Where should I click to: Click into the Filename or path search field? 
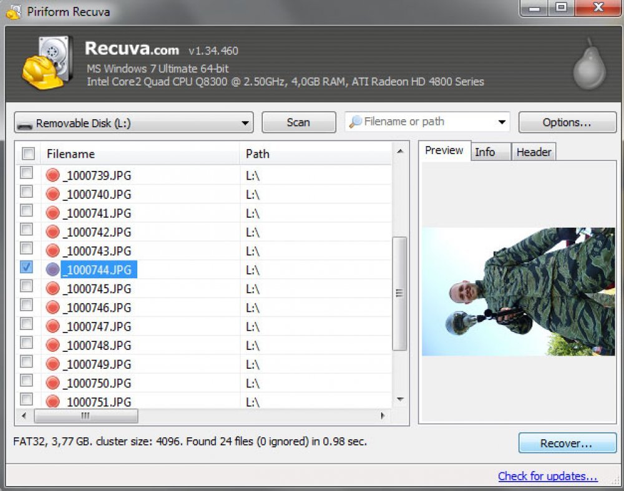[x=428, y=122]
